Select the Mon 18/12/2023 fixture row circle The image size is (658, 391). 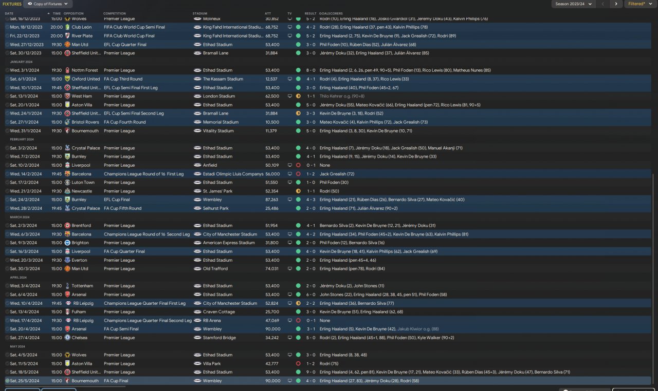click(7, 27)
